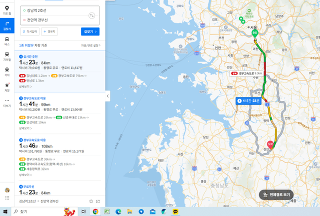Viewport: 320px width, 216px height.
Task: Bookmark this route with star icon
Action: click(x=91, y=201)
